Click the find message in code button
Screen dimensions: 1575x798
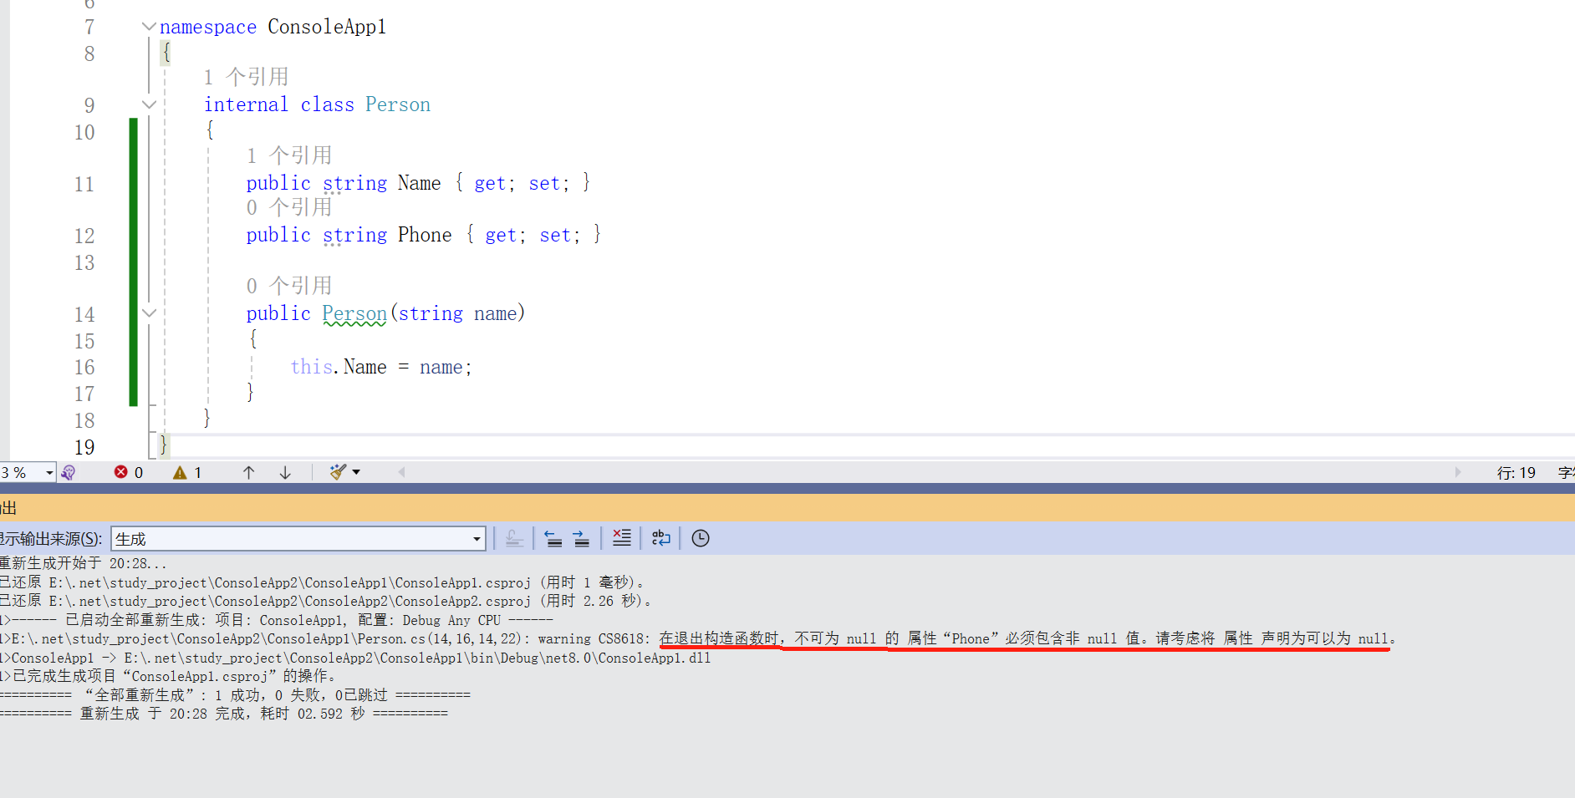pos(515,539)
